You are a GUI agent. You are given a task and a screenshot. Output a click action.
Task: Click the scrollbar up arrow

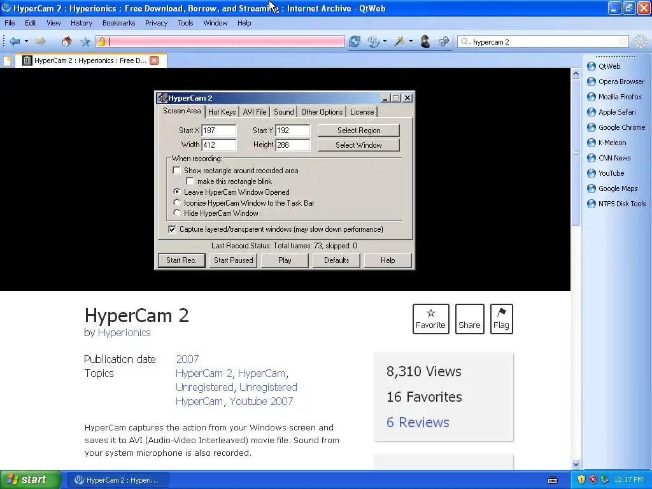tap(576, 74)
